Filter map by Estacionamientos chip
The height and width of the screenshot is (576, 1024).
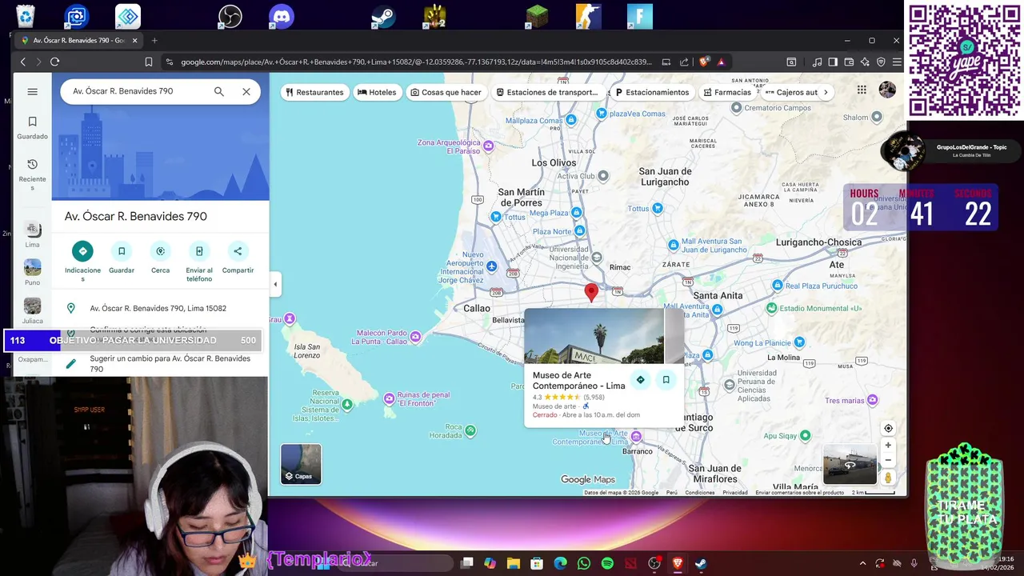652,92
